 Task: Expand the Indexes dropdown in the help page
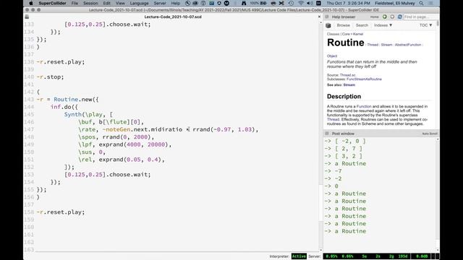click(x=383, y=25)
